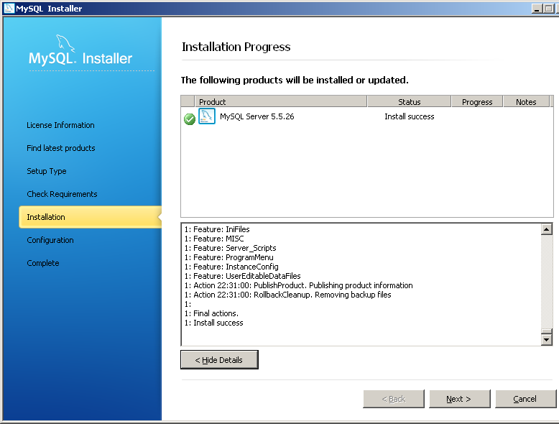Viewport: 559px width, 424px height.
Task: Click the Notes column header
Action: pos(526,101)
